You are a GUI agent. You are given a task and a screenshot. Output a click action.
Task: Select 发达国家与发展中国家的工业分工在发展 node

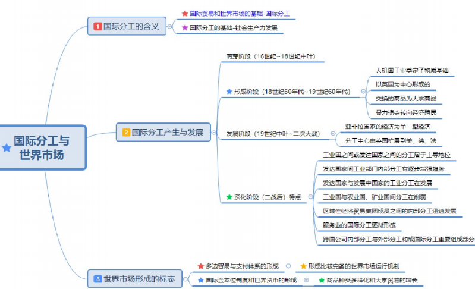coord(378,183)
